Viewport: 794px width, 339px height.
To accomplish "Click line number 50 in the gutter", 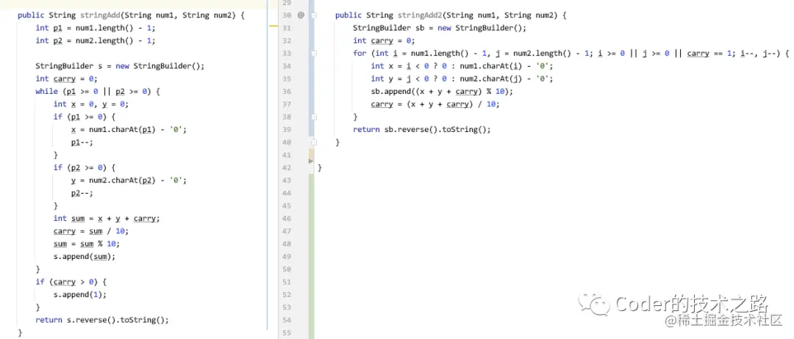I will coord(287,269).
